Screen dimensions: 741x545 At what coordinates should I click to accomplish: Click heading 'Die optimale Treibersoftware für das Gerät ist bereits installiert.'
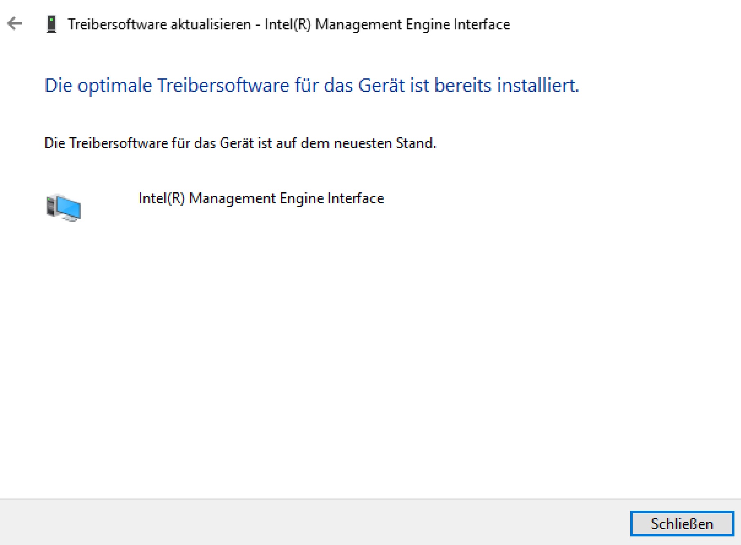point(312,86)
